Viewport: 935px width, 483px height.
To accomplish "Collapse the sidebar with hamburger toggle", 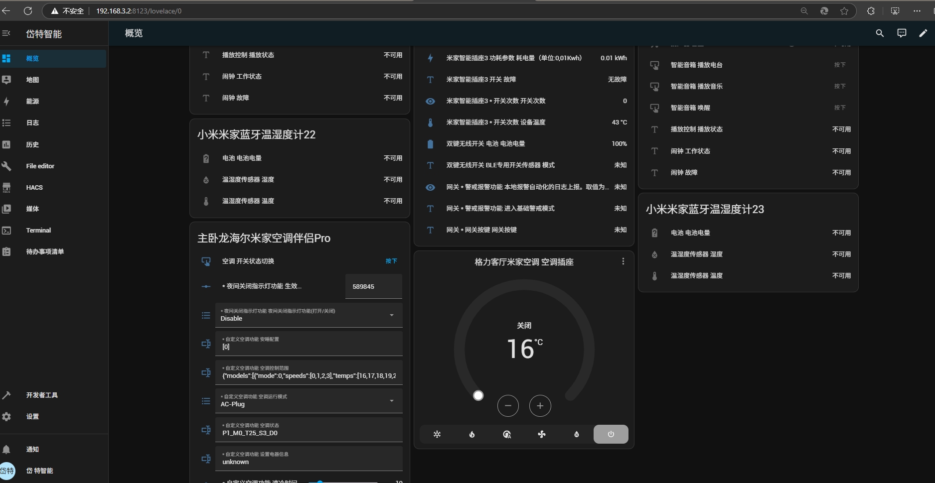I will coord(6,33).
